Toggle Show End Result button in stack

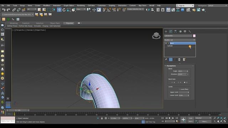coord(171,59)
